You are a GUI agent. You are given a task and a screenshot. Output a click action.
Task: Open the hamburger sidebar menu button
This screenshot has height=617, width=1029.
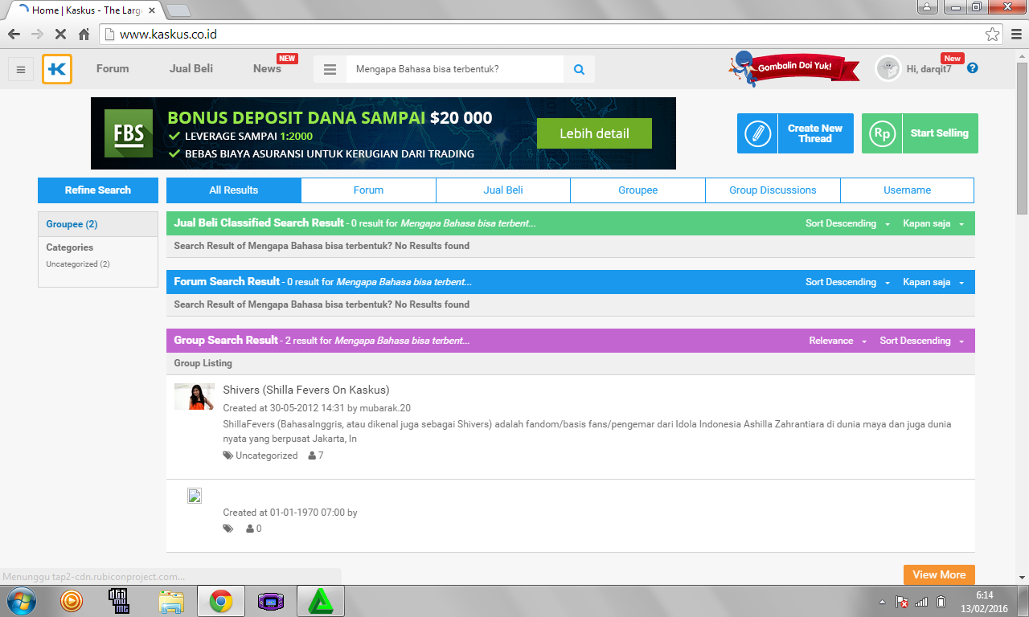(21, 69)
